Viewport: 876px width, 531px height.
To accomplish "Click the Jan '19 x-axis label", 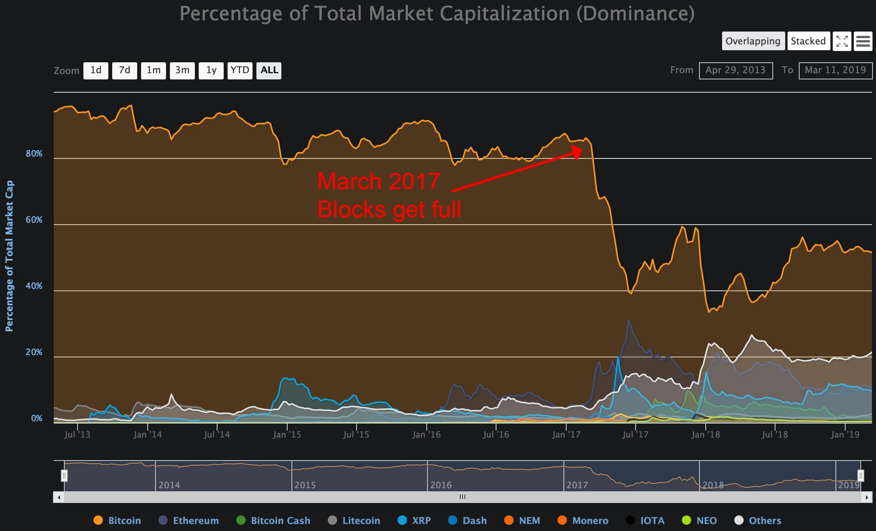I will 845,434.
